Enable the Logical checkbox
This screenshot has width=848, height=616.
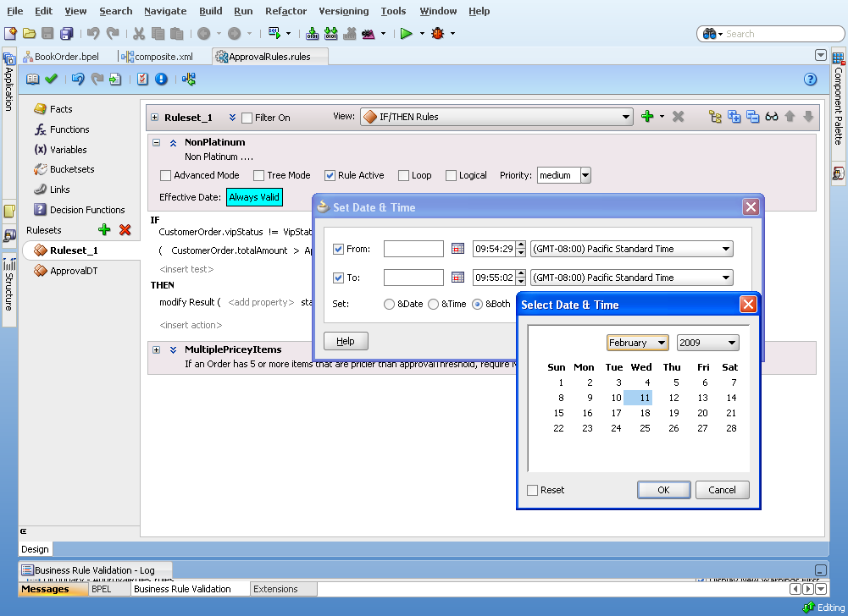451,176
